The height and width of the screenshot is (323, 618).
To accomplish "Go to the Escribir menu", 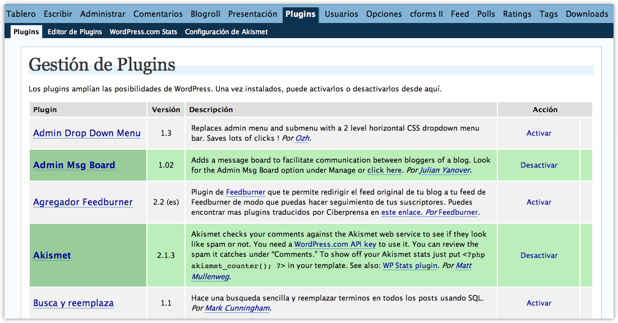I will click(x=58, y=14).
